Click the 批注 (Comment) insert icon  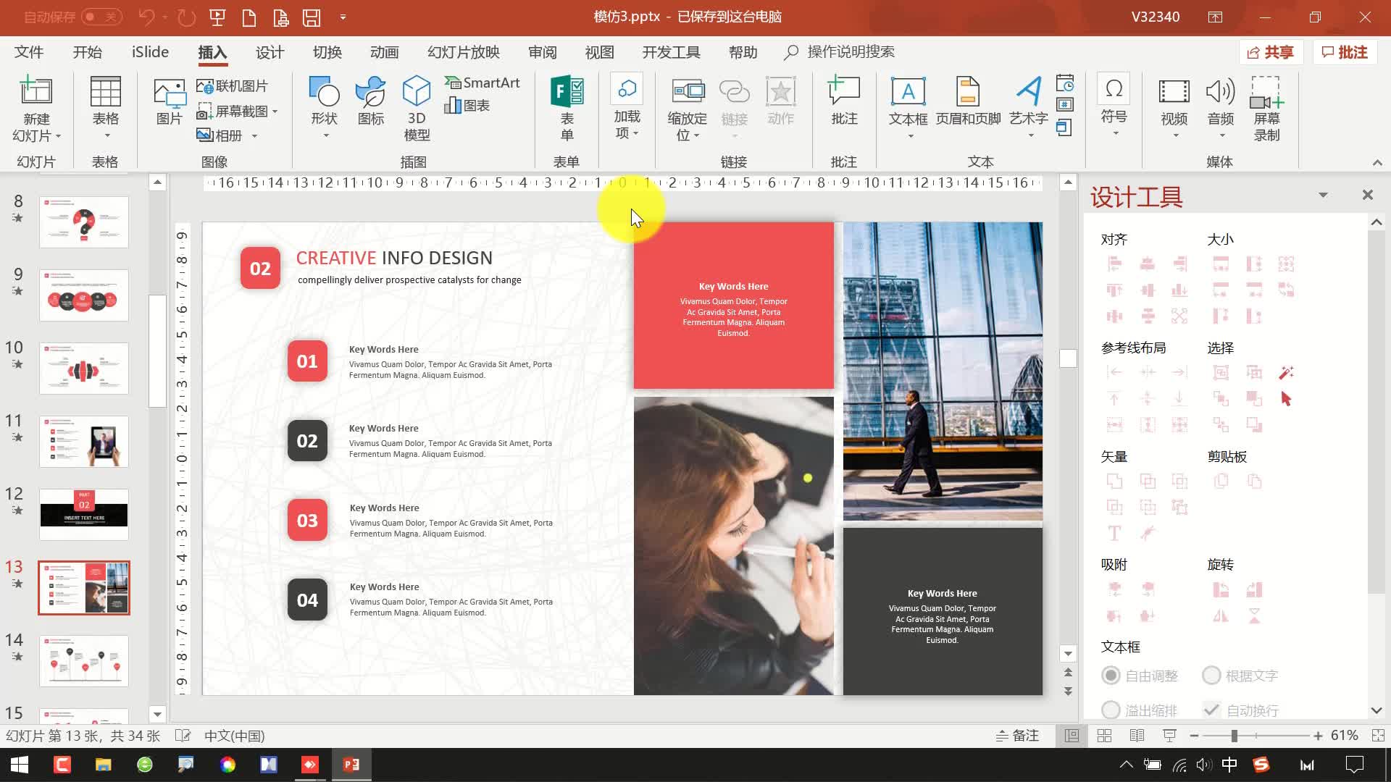pyautogui.click(x=844, y=101)
